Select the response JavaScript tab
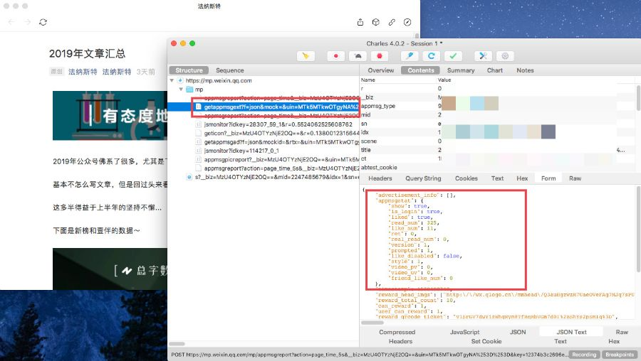Screen dimensions: 641x361 [464, 332]
